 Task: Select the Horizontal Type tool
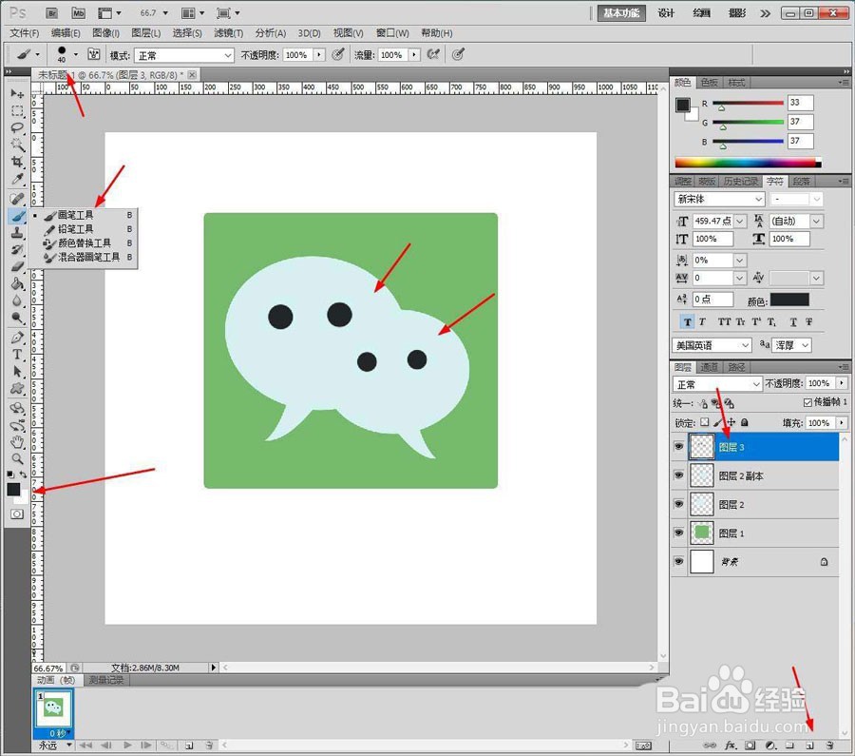pos(17,355)
